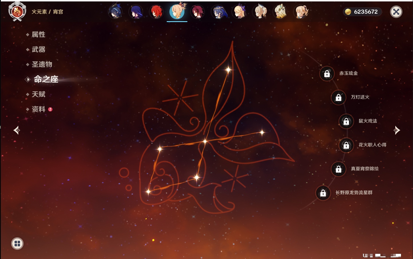Click the locked 赤玉琉金 constellation node
The height and width of the screenshot is (259, 413).
pos(327,74)
